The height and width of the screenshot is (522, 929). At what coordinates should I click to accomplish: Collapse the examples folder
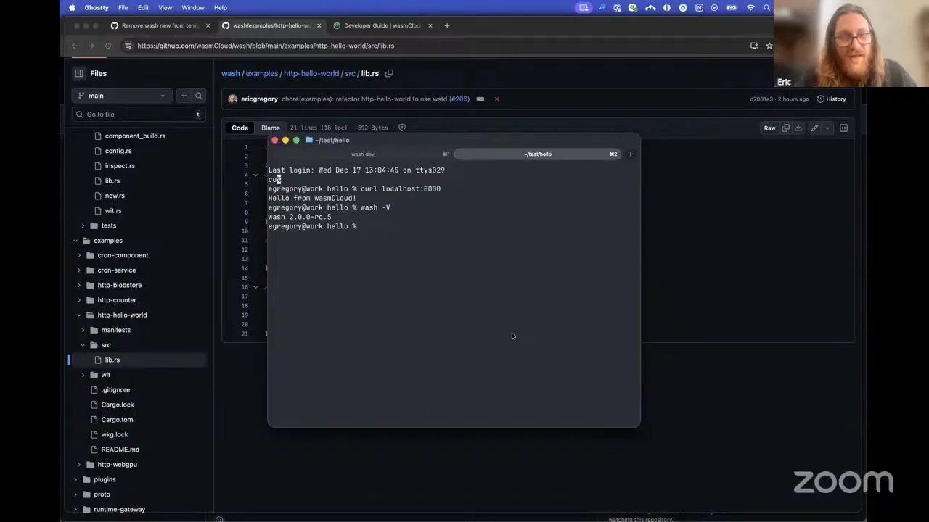pos(75,241)
